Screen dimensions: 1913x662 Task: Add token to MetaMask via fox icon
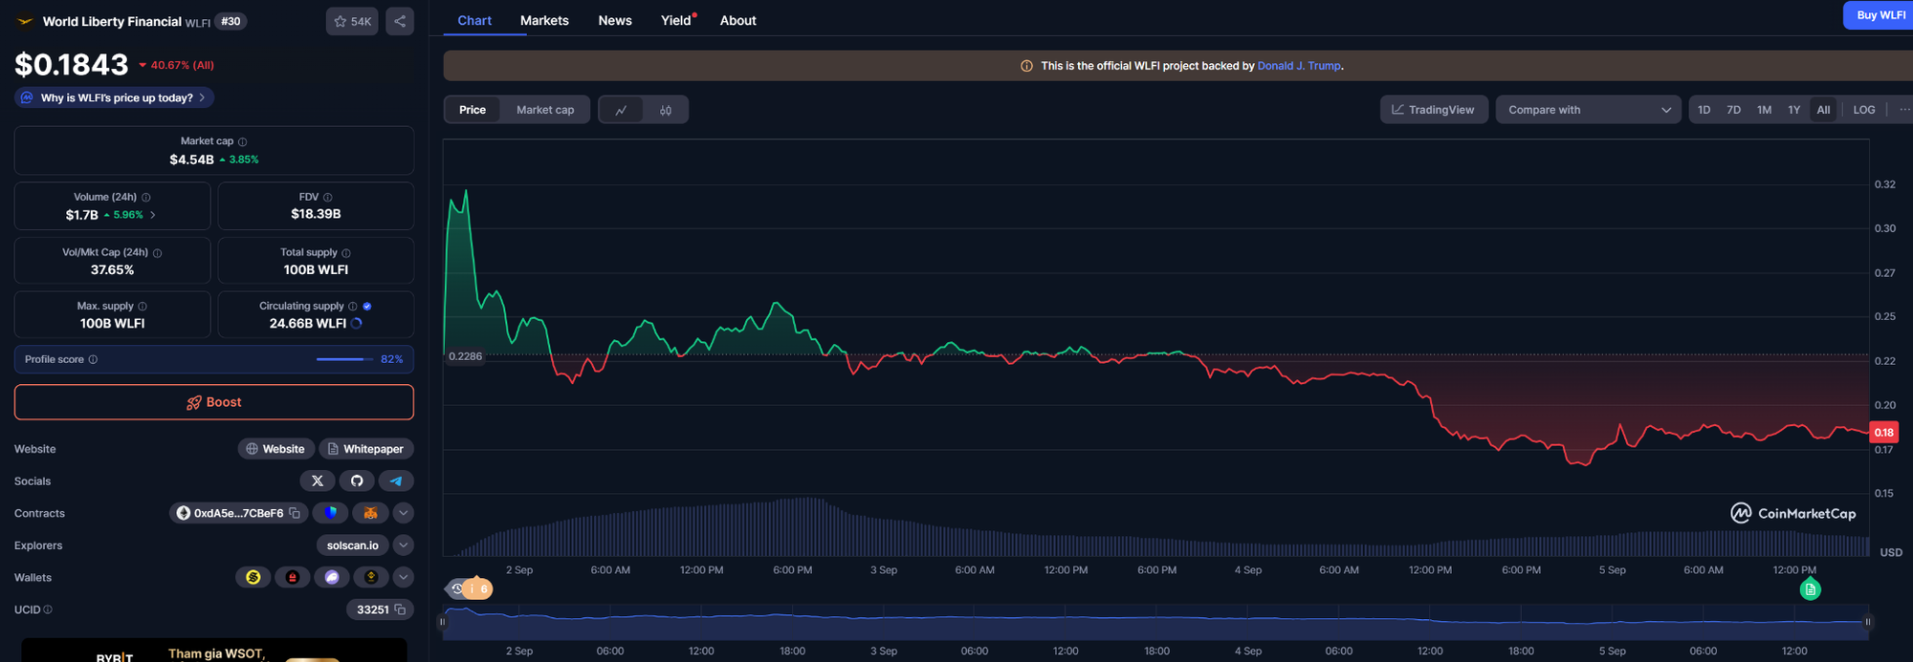click(x=370, y=514)
